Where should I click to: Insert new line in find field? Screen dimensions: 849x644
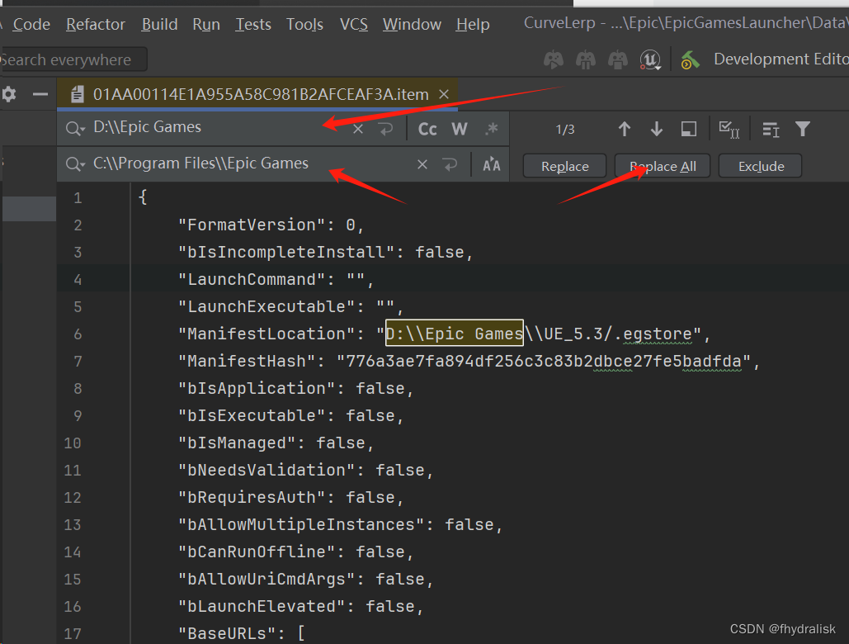tap(385, 129)
